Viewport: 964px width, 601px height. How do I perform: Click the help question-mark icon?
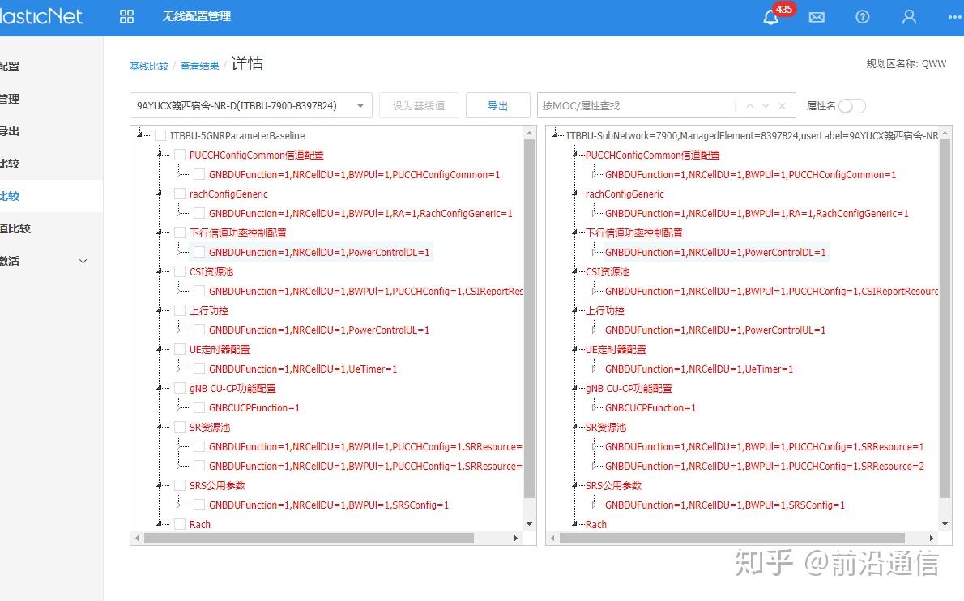pos(862,17)
